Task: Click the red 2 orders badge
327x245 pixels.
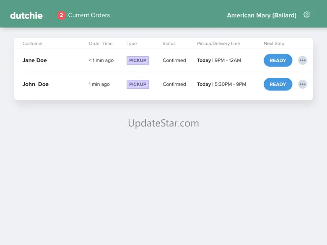Action: pyautogui.click(x=61, y=15)
